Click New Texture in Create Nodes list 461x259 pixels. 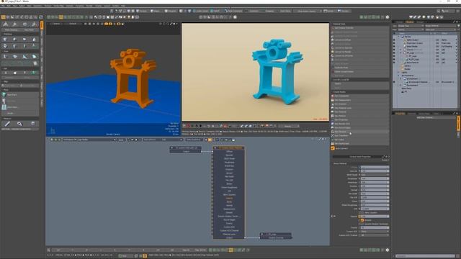pyautogui.click(x=360, y=132)
